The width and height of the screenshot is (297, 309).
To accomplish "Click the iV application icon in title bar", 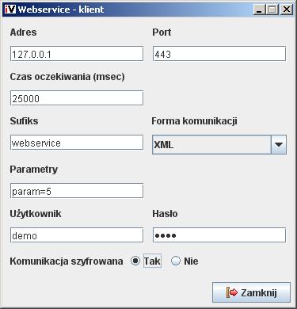I will (10, 10).
